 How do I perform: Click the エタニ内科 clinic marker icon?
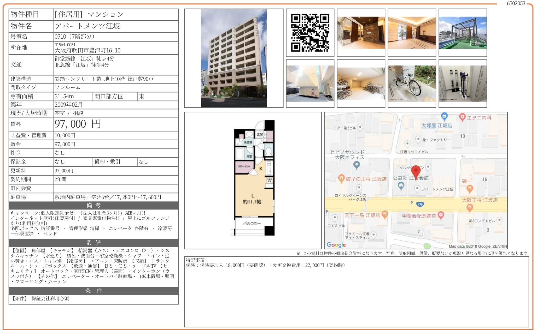(462, 117)
